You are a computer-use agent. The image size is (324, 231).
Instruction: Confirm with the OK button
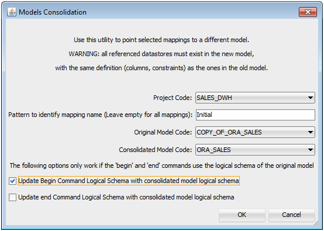point(242,215)
